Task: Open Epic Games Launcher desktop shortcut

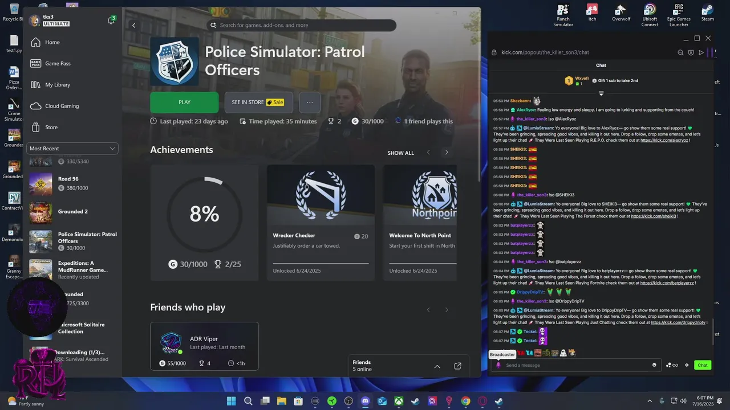Action: 679,16
